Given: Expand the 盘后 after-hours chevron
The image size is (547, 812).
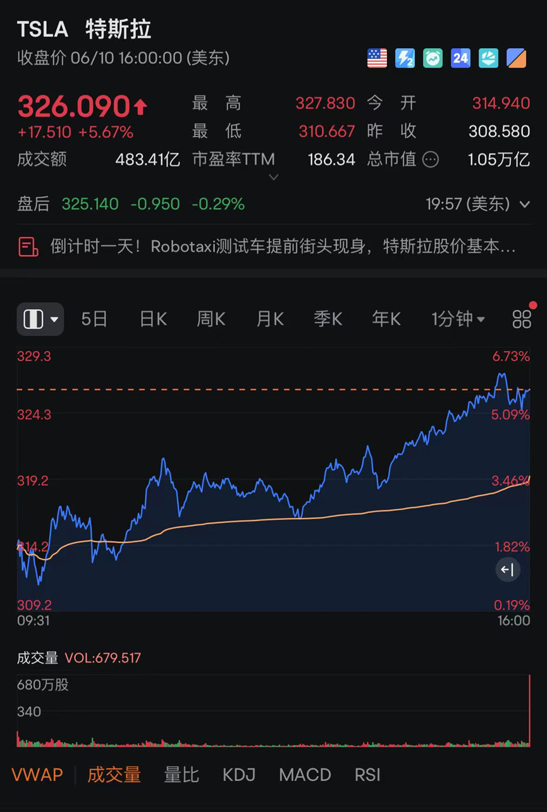Looking at the screenshot, I should (525, 204).
